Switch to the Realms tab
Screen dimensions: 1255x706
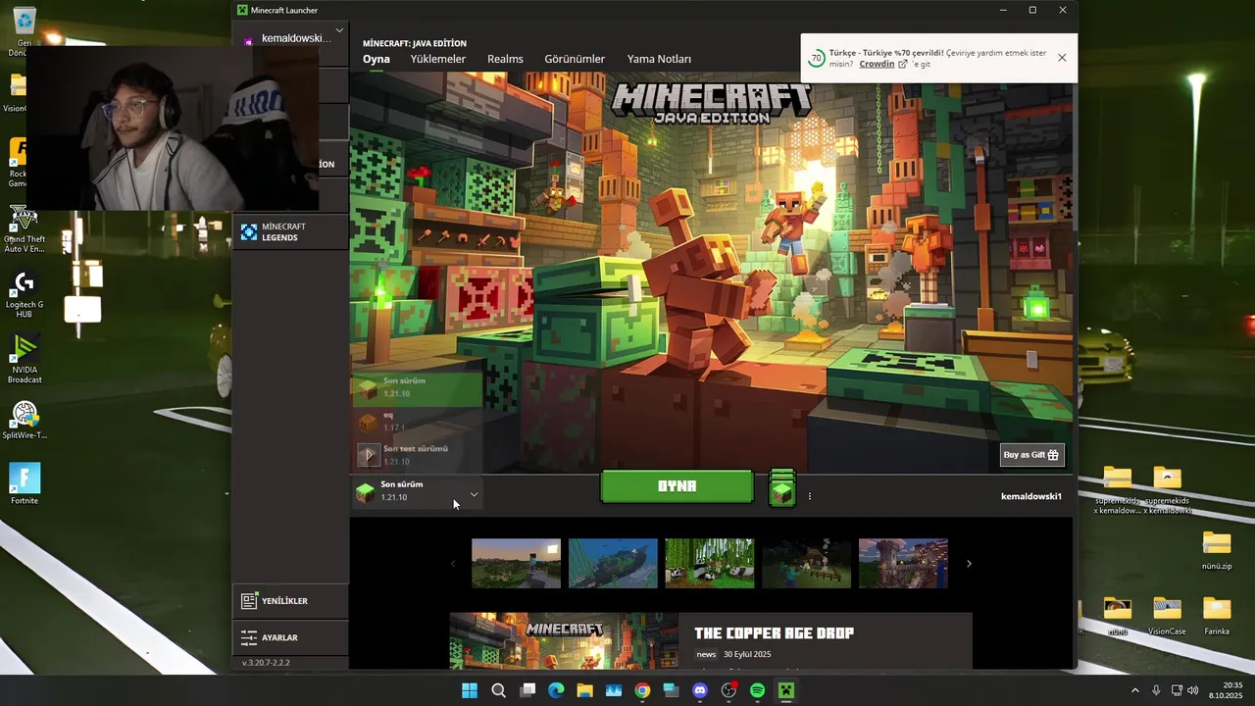click(x=505, y=59)
